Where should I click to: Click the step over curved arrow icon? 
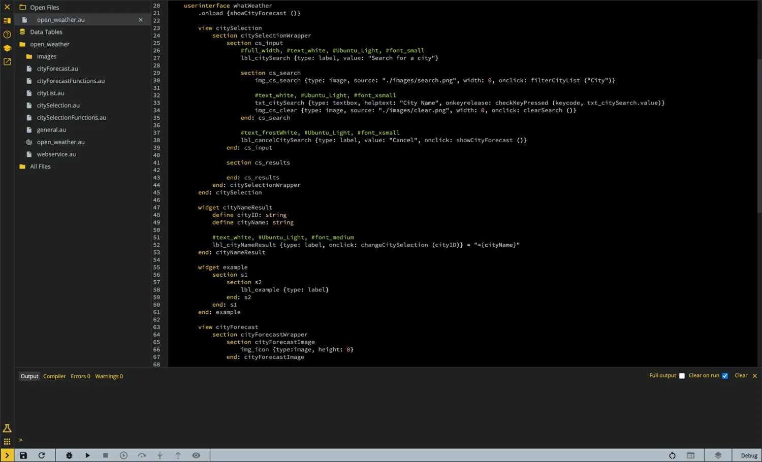coord(142,455)
